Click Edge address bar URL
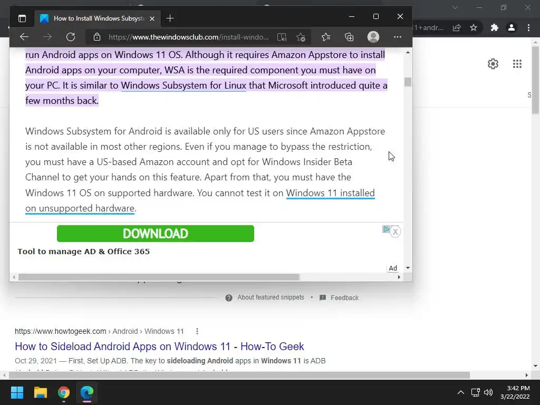This screenshot has width=540, height=405. (188, 37)
